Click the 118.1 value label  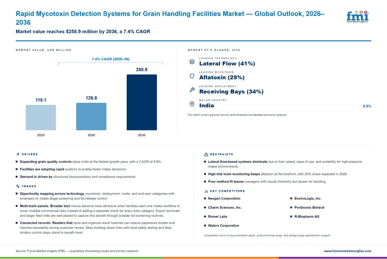point(41,100)
